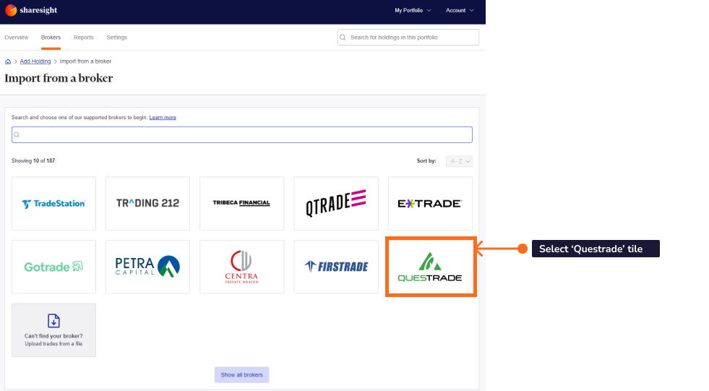Choose the Centra Private Wealth tile
The width and height of the screenshot is (709, 391).
242,267
